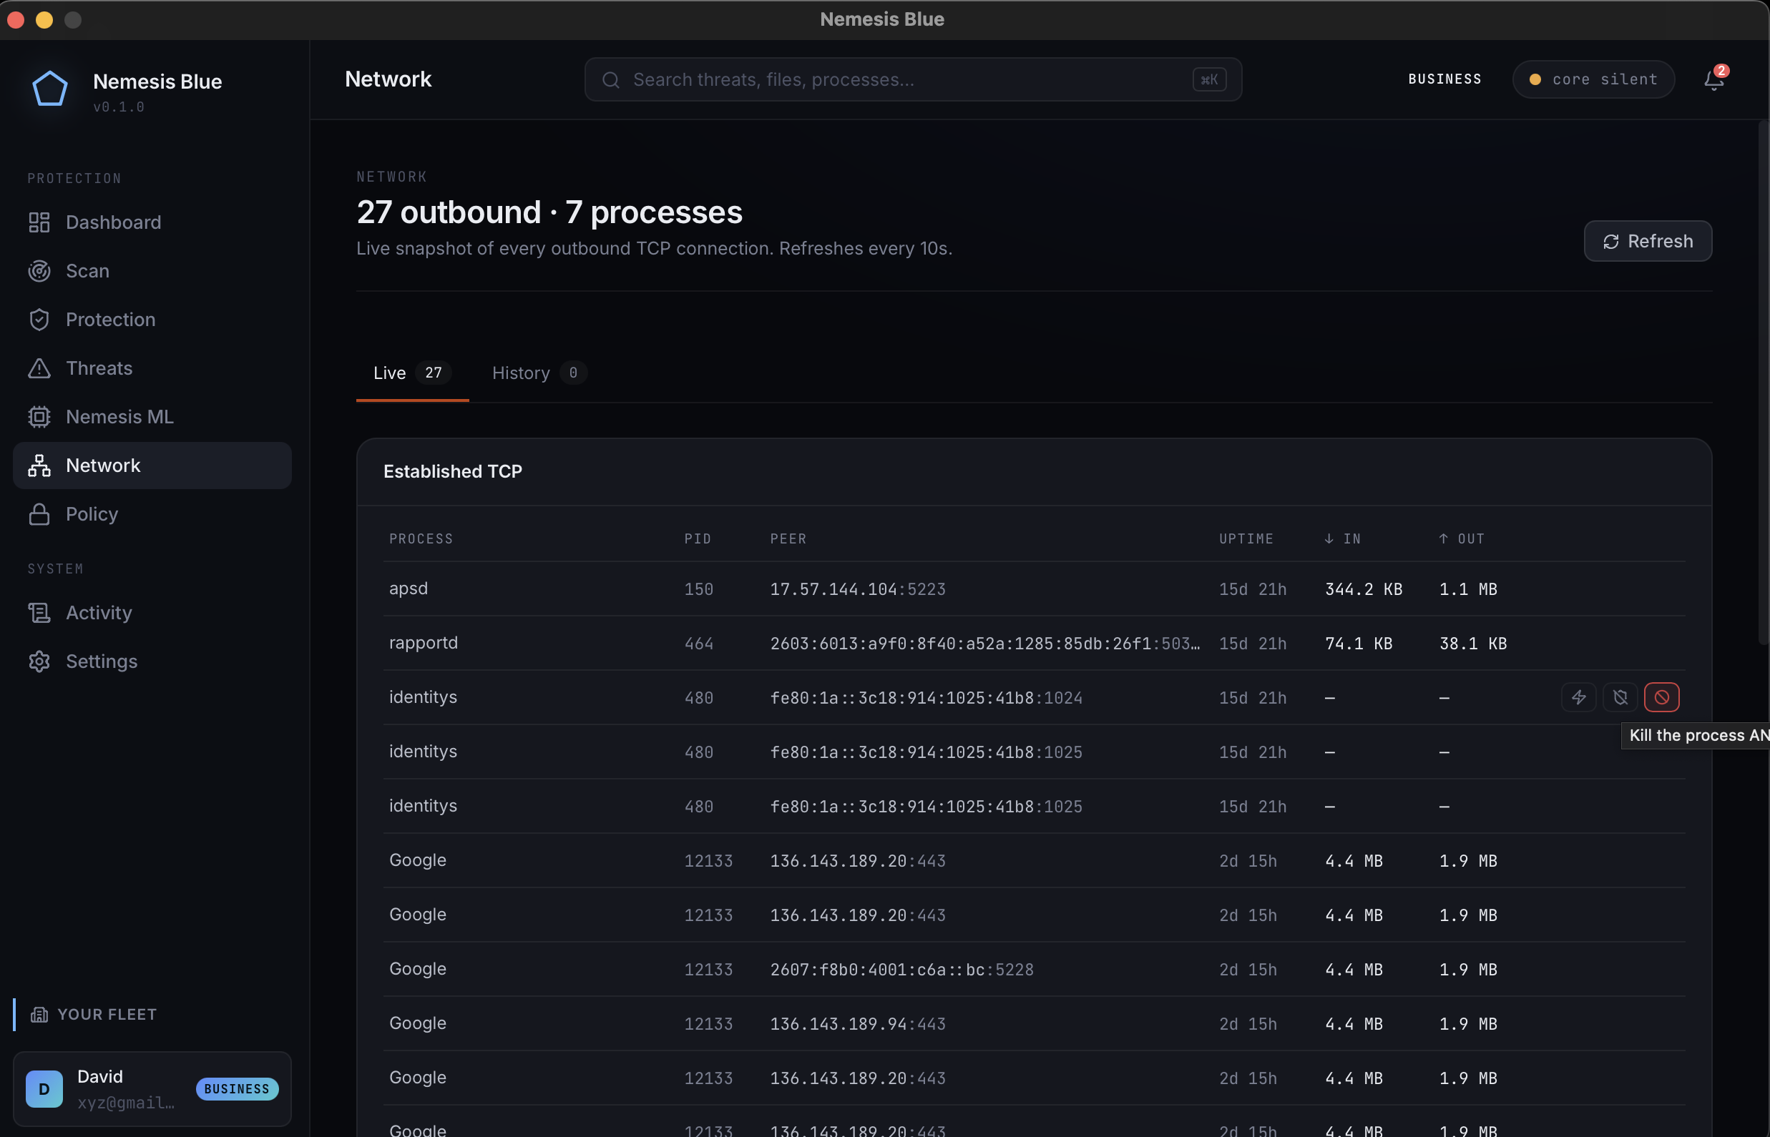Screen dimensions: 1770x1137
Task: Open the Settings gear icon
Action: [x=39, y=661]
